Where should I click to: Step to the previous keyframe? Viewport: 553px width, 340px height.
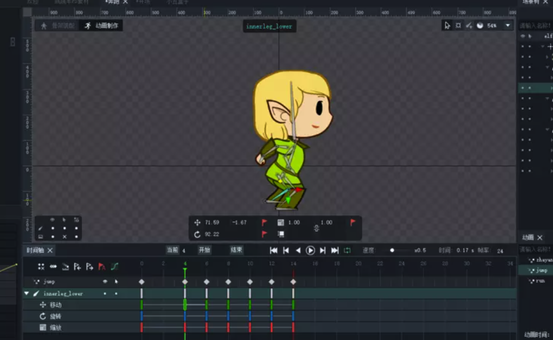click(x=286, y=250)
